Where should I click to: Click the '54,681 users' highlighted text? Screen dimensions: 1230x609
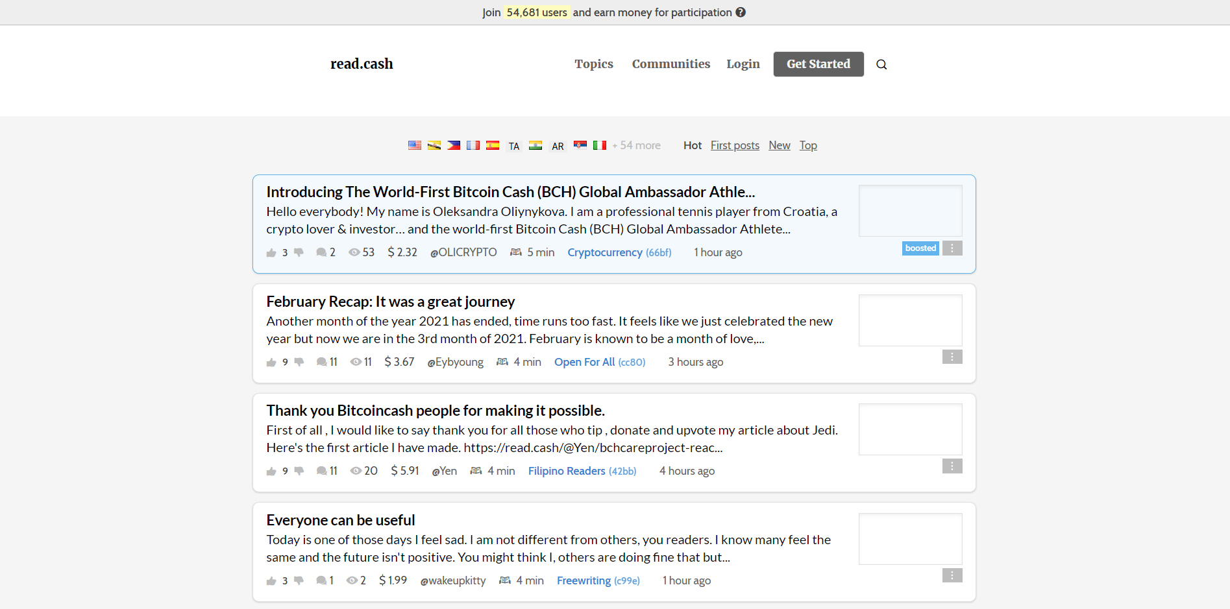click(537, 12)
